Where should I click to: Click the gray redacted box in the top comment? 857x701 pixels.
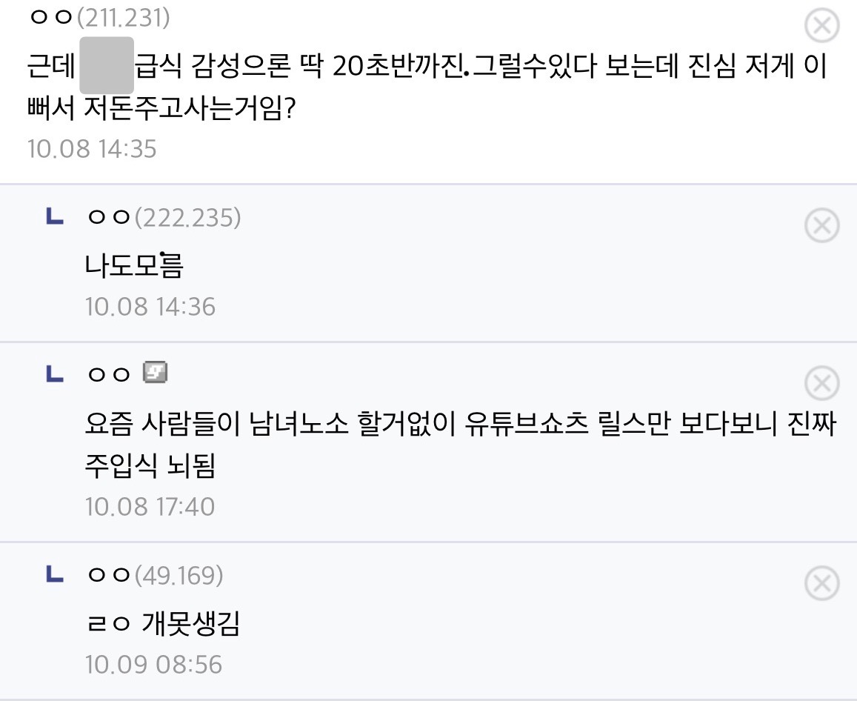pos(106,65)
